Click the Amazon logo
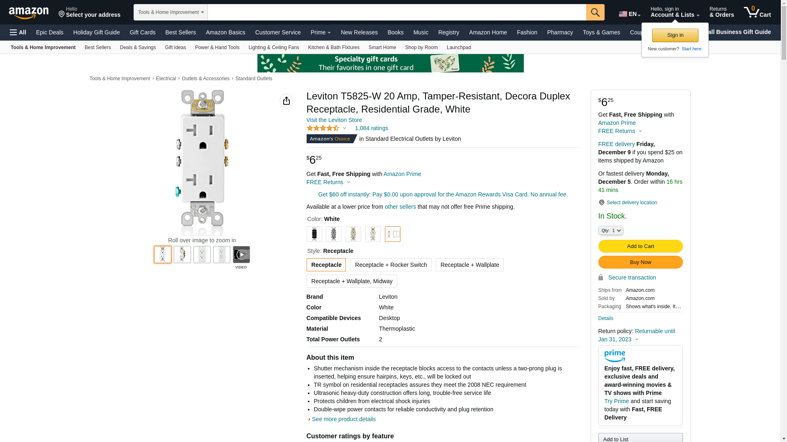 pos(29,13)
